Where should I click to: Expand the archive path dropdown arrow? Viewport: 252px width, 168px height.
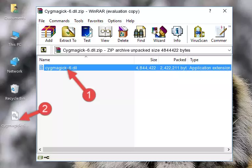pyautogui.click(x=229, y=50)
